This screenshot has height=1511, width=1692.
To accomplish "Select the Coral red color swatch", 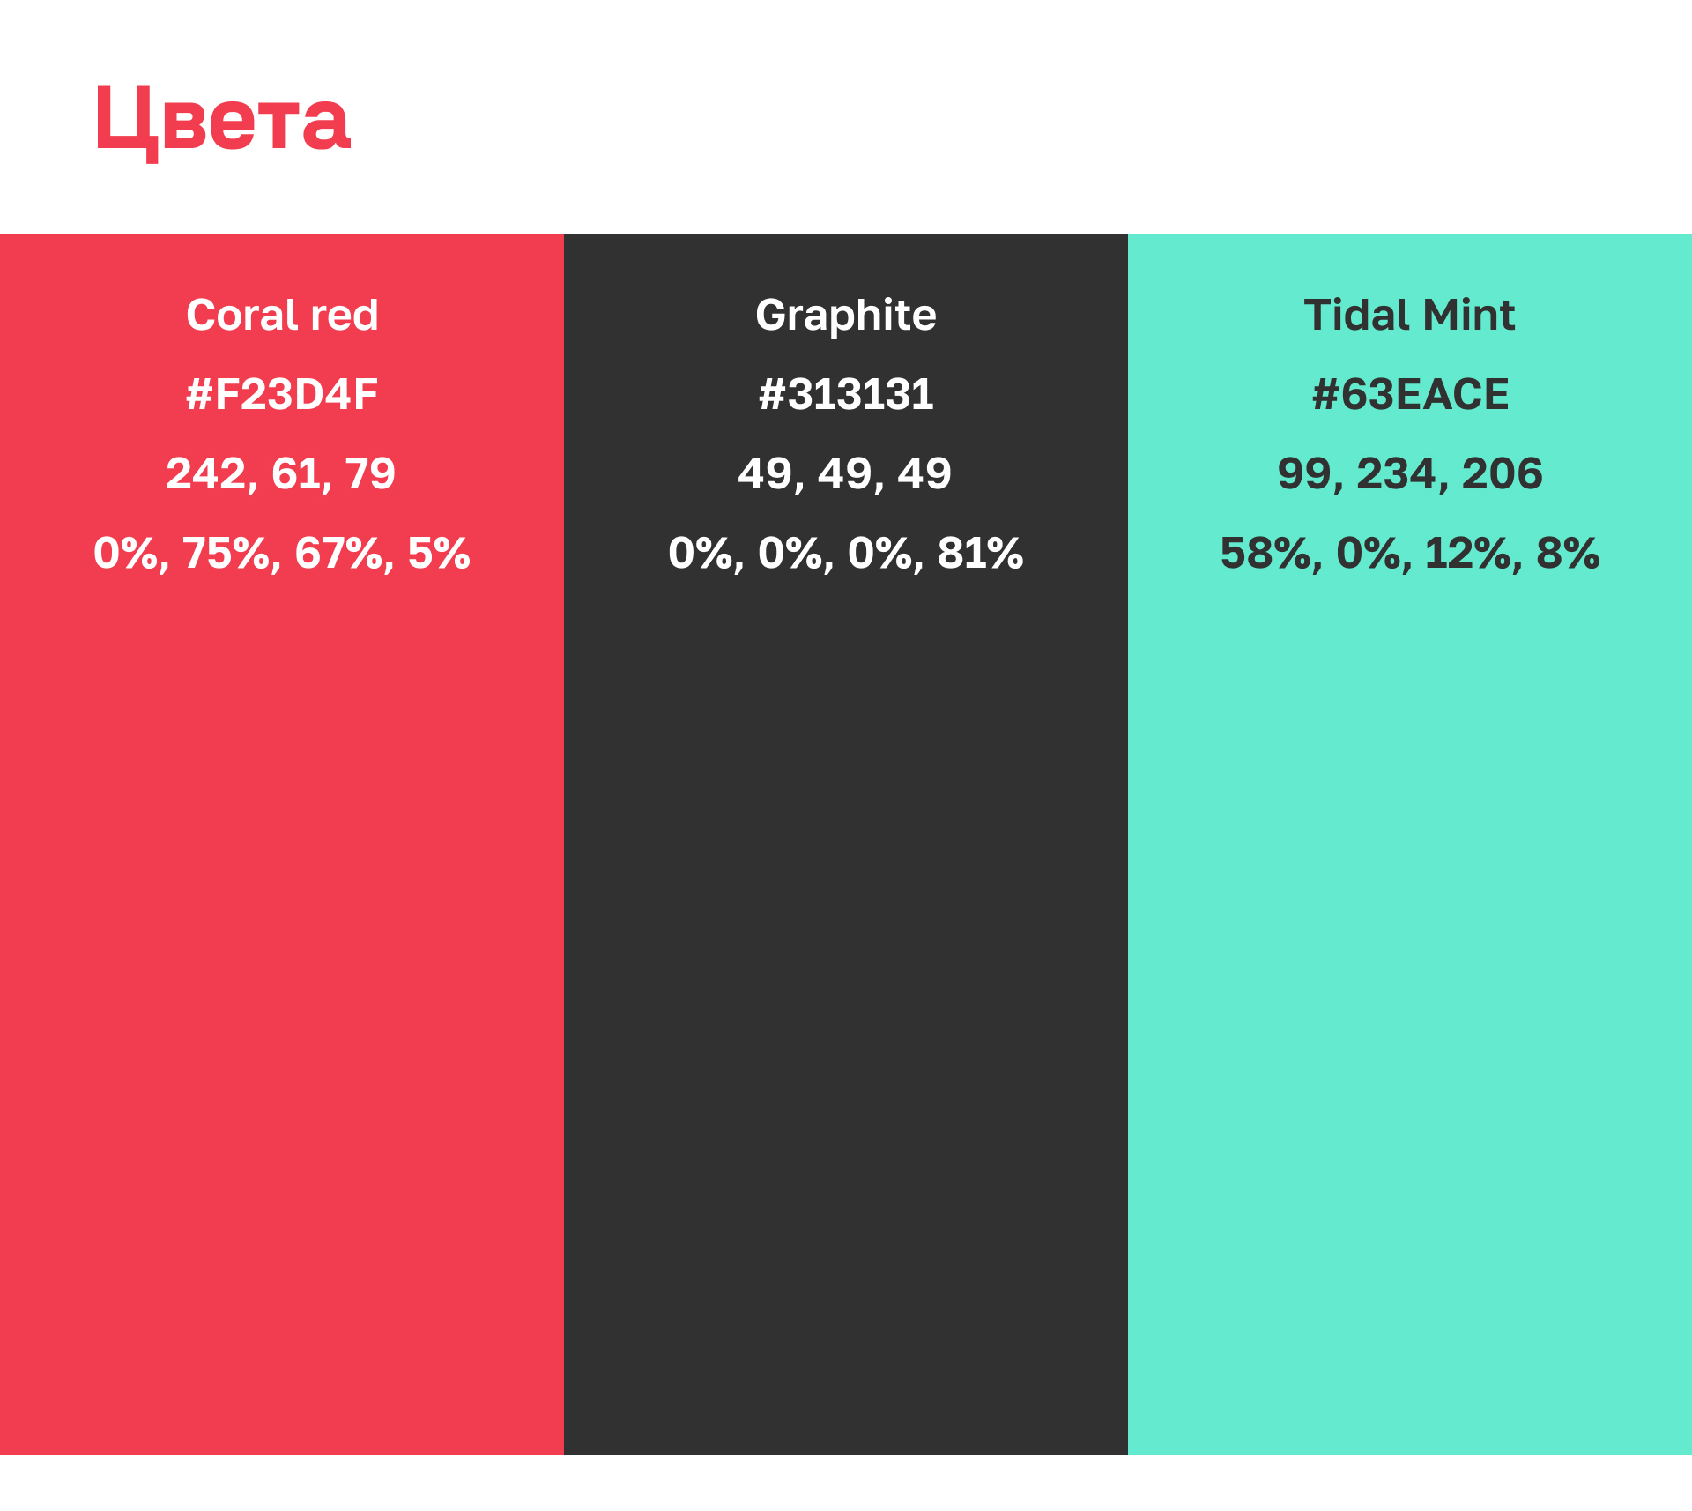I will 282,970.
